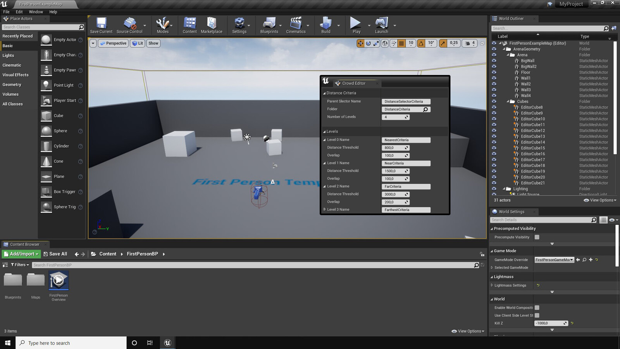Click the Play button in the toolbar
620x349 pixels.
point(355,24)
